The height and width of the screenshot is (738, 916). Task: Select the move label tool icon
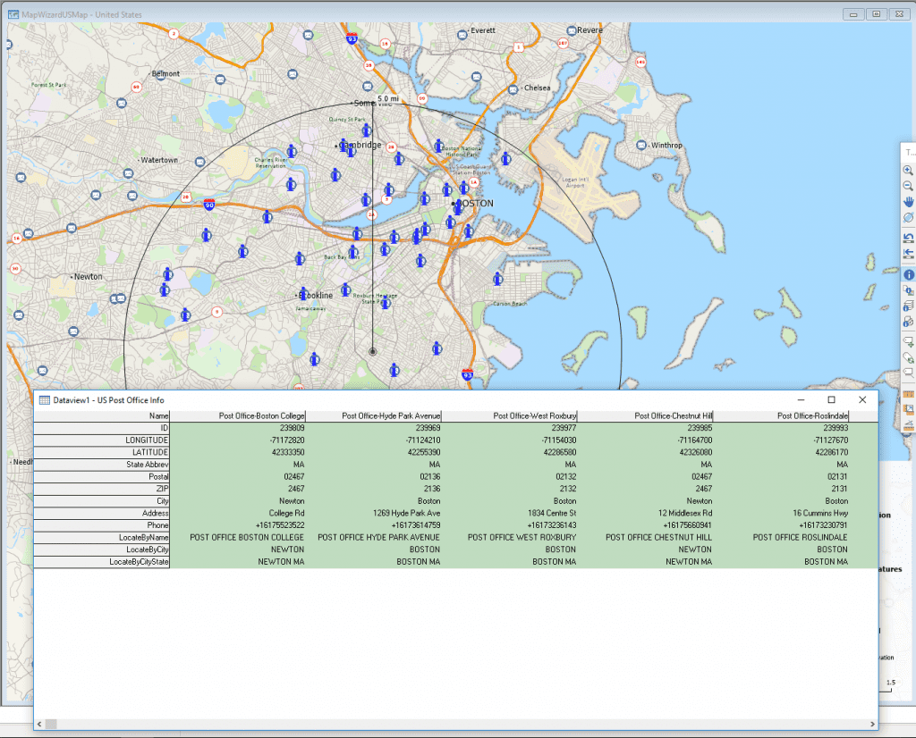point(909,342)
